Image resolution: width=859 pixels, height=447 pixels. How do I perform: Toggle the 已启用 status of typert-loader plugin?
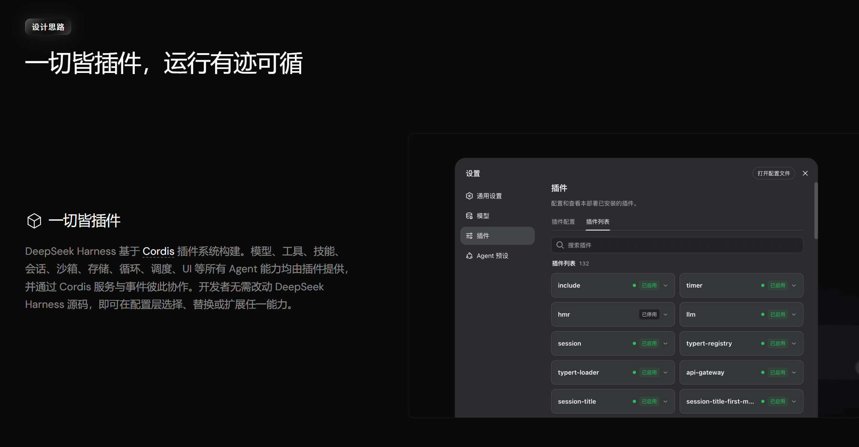pyautogui.click(x=649, y=373)
